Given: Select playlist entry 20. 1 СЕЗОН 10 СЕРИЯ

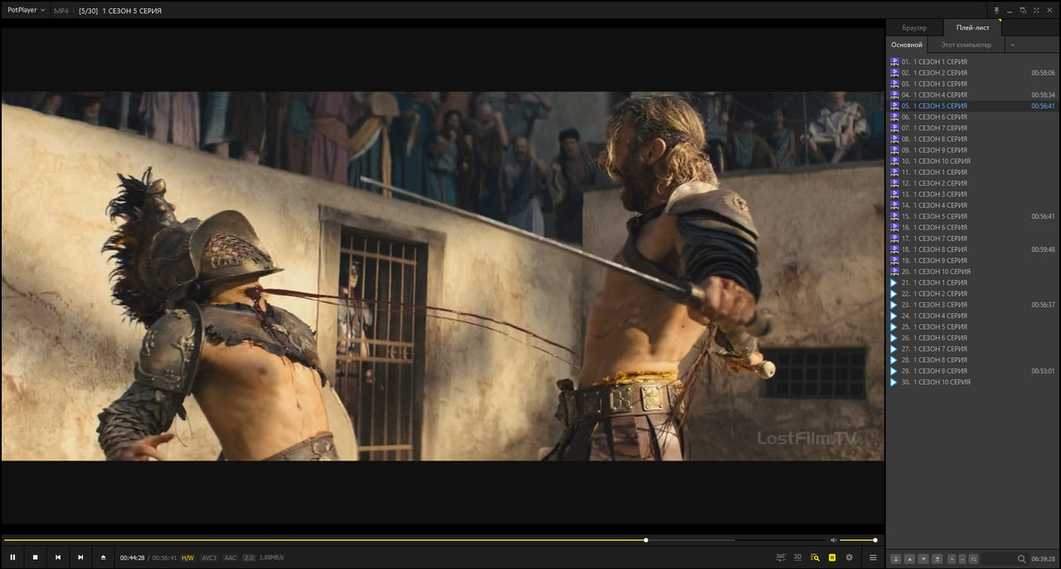Looking at the screenshot, I should point(972,272).
